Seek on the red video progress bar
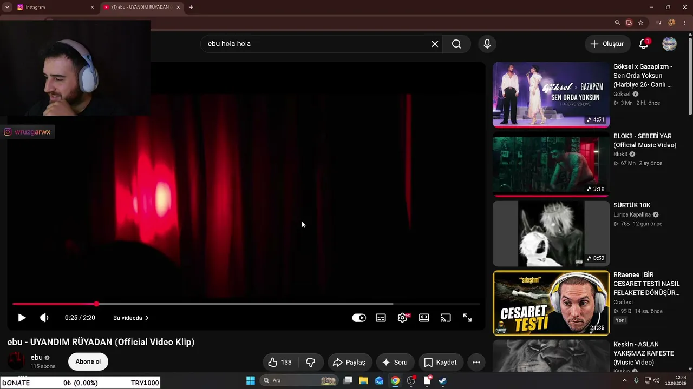The image size is (693, 389). pos(246,304)
